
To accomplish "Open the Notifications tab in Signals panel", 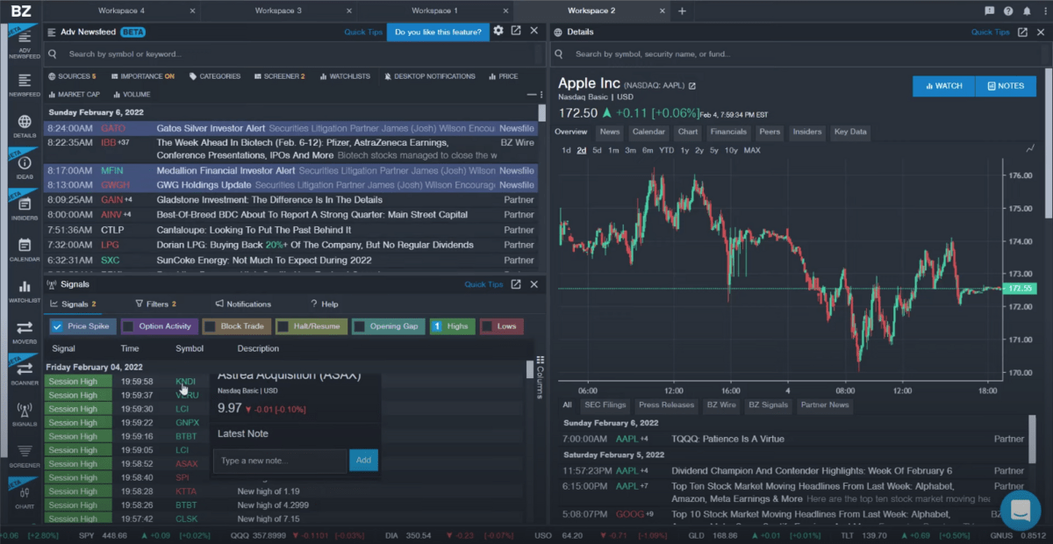I will (x=243, y=304).
